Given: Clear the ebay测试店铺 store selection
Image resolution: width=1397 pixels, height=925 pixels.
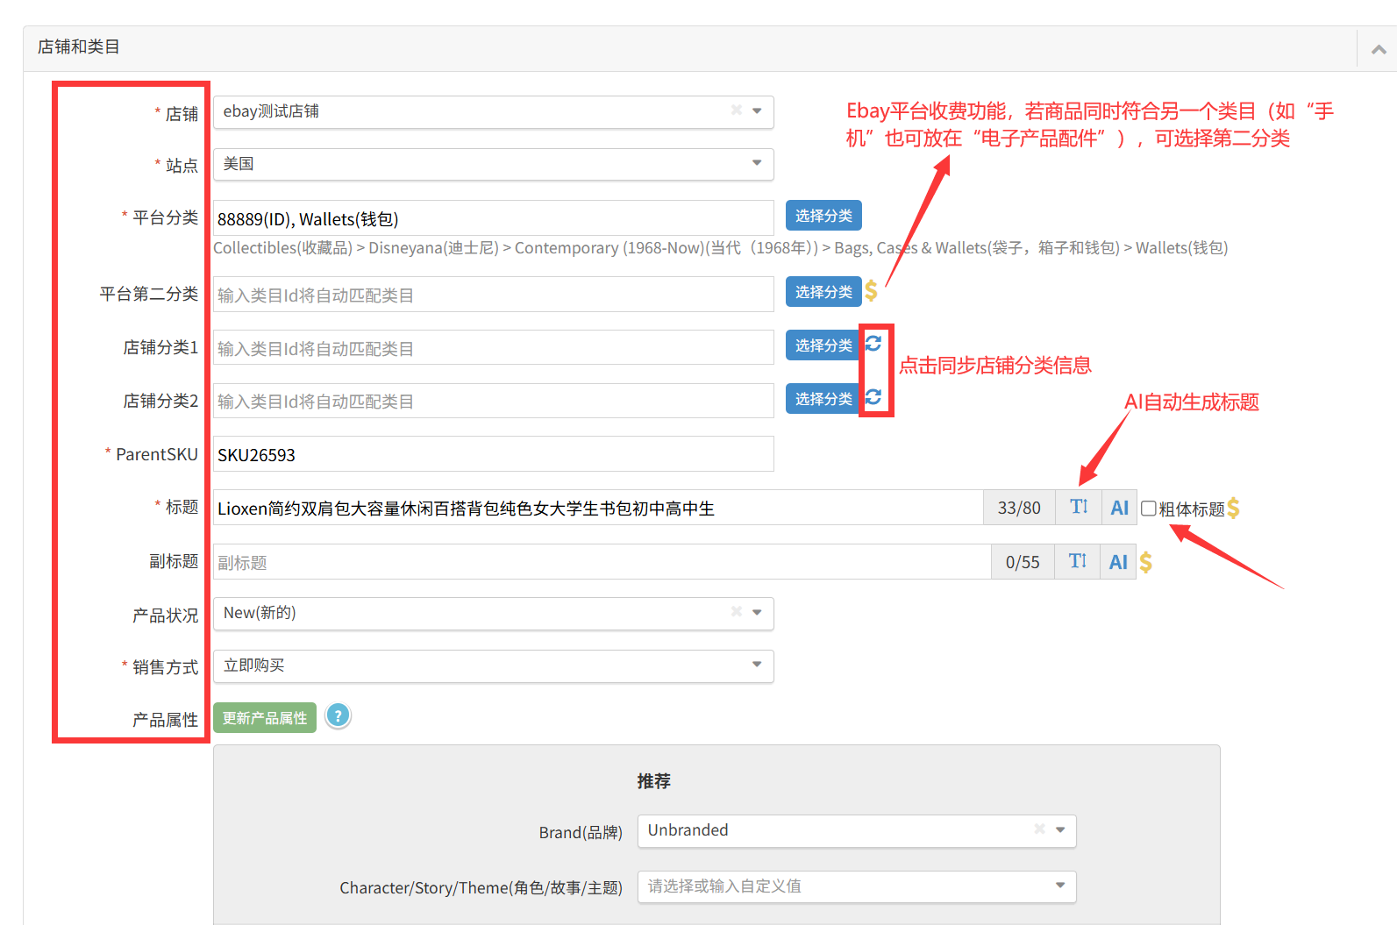Looking at the screenshot, I should click(737, 110).
